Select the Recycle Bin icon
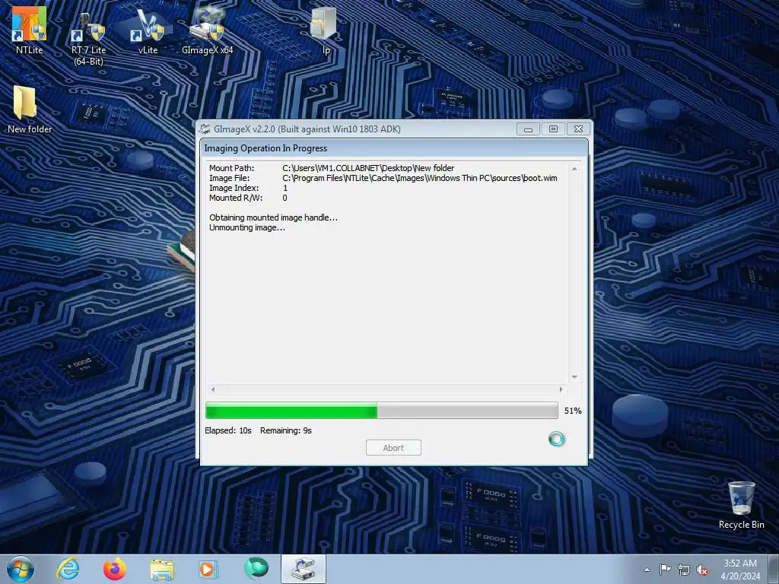 click(741, 506)
